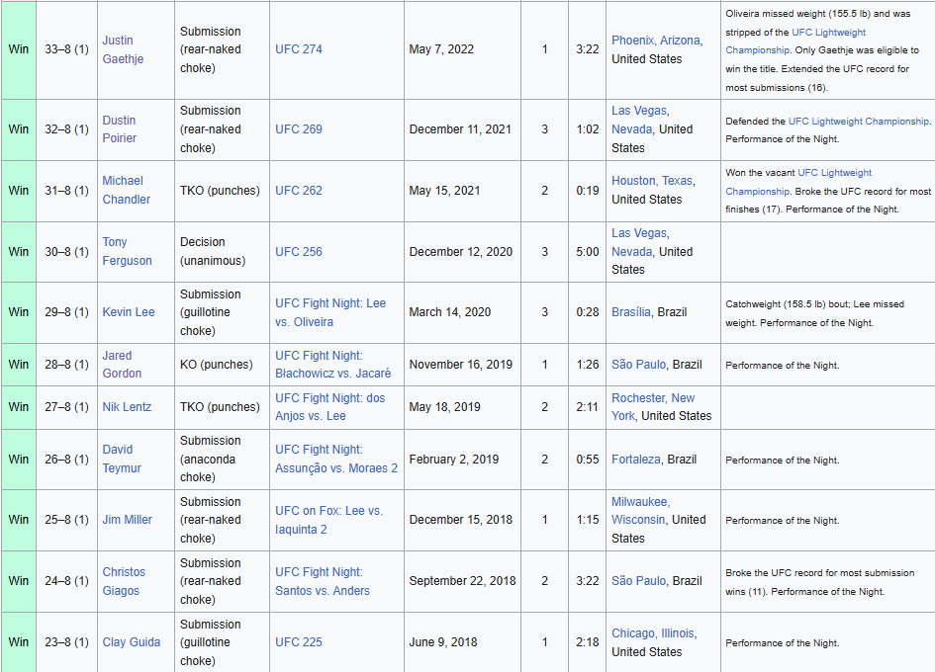
Task: Open the UFC 269 event link
Action: (x=298, y=129)
